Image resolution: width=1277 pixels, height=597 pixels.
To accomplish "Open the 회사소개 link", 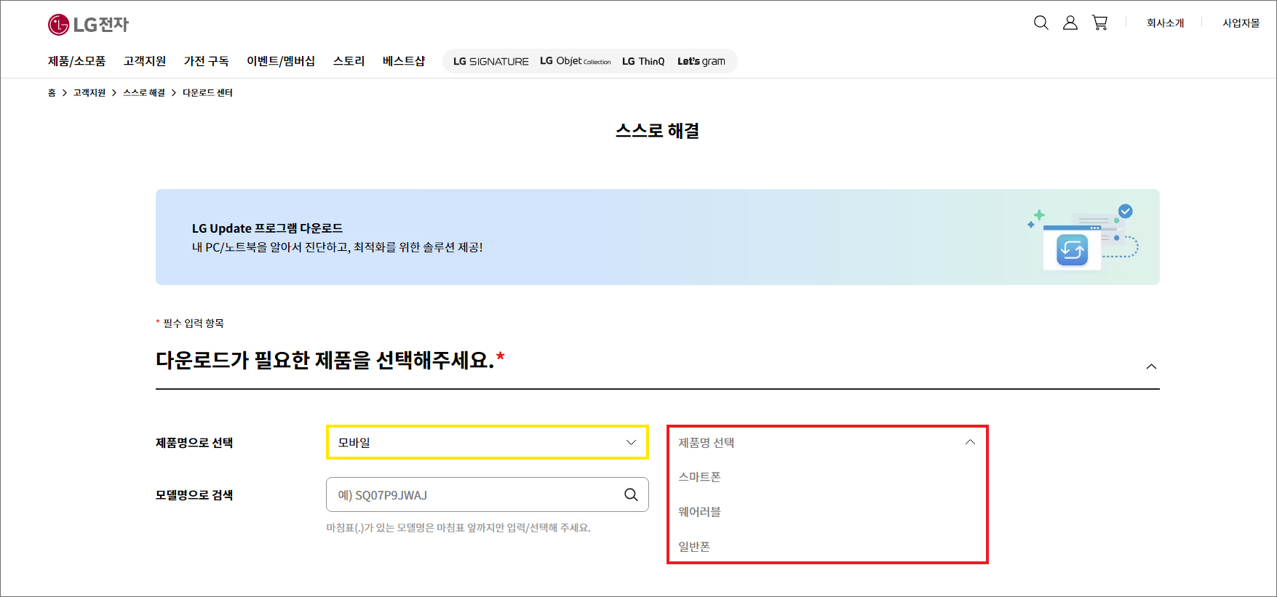I will pyautogui.click(x=1166, y=23).
